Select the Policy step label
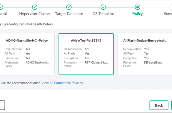 (137, 14)
